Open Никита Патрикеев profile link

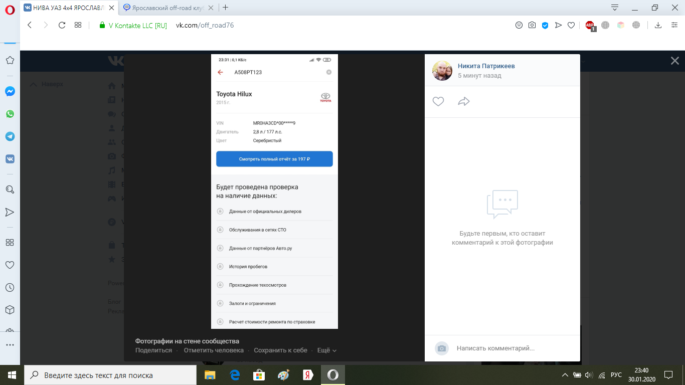(486, 66)
